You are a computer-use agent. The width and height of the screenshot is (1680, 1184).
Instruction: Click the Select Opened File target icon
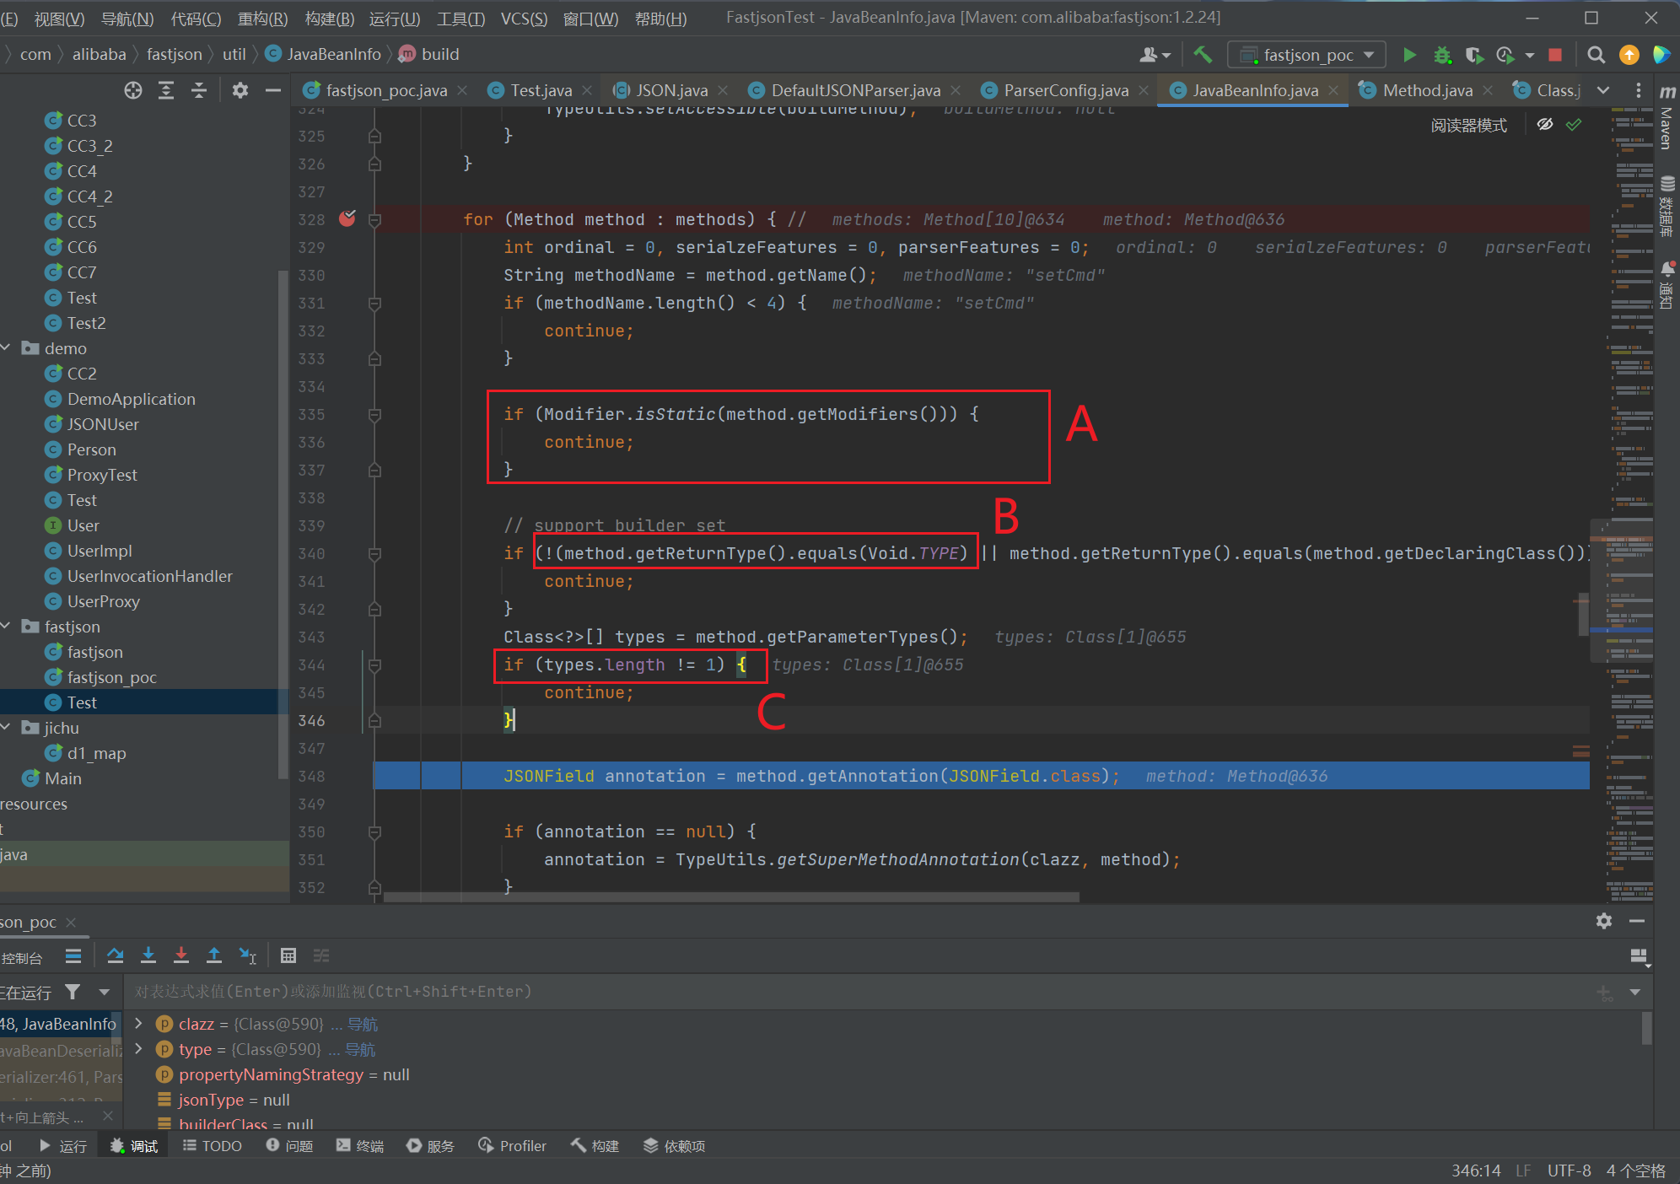pyautogui.click(x=133, y=90)
